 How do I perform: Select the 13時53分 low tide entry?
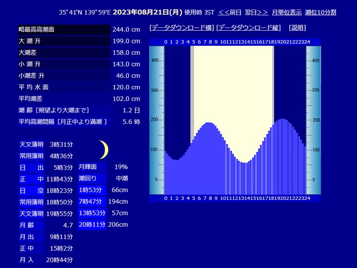tap(92, 213)
